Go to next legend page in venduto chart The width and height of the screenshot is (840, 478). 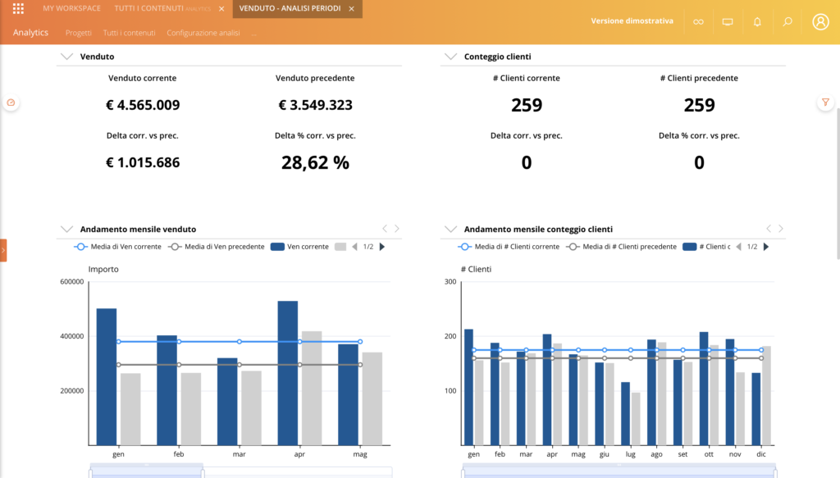pos(381,247)
